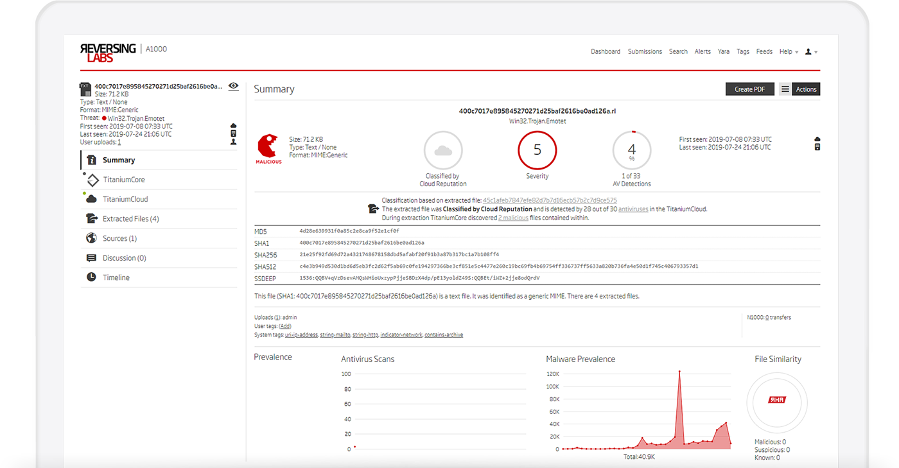
Task: Click the Sources globe icon
Action: pos(91,238)
